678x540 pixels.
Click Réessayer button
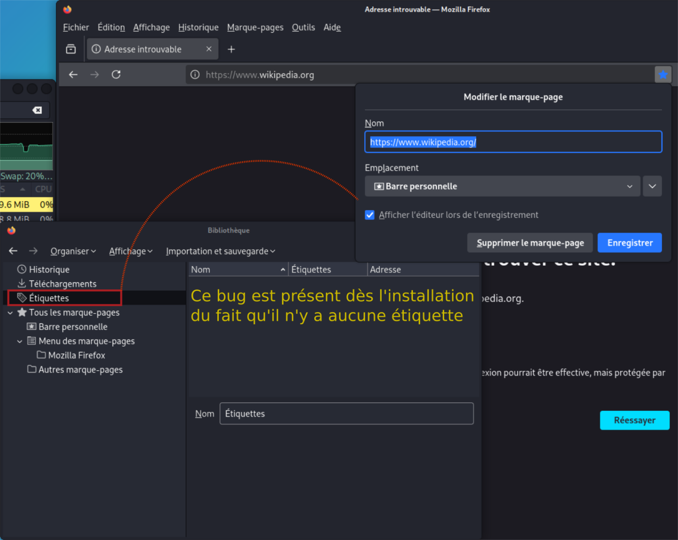click(635, 420)
